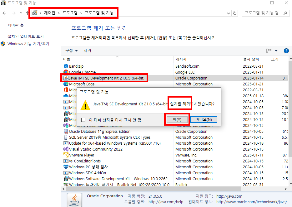The height and width of the screenshot is (207, 292).
Task: Sort by the 설치 날짜 column header
Action: 255,59
